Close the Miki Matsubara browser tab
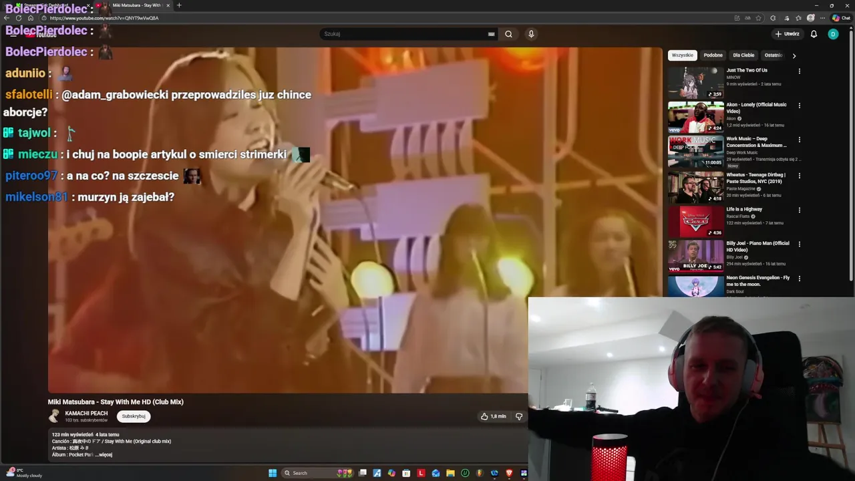Screen dimensions: 855x481 click(168, 5)
